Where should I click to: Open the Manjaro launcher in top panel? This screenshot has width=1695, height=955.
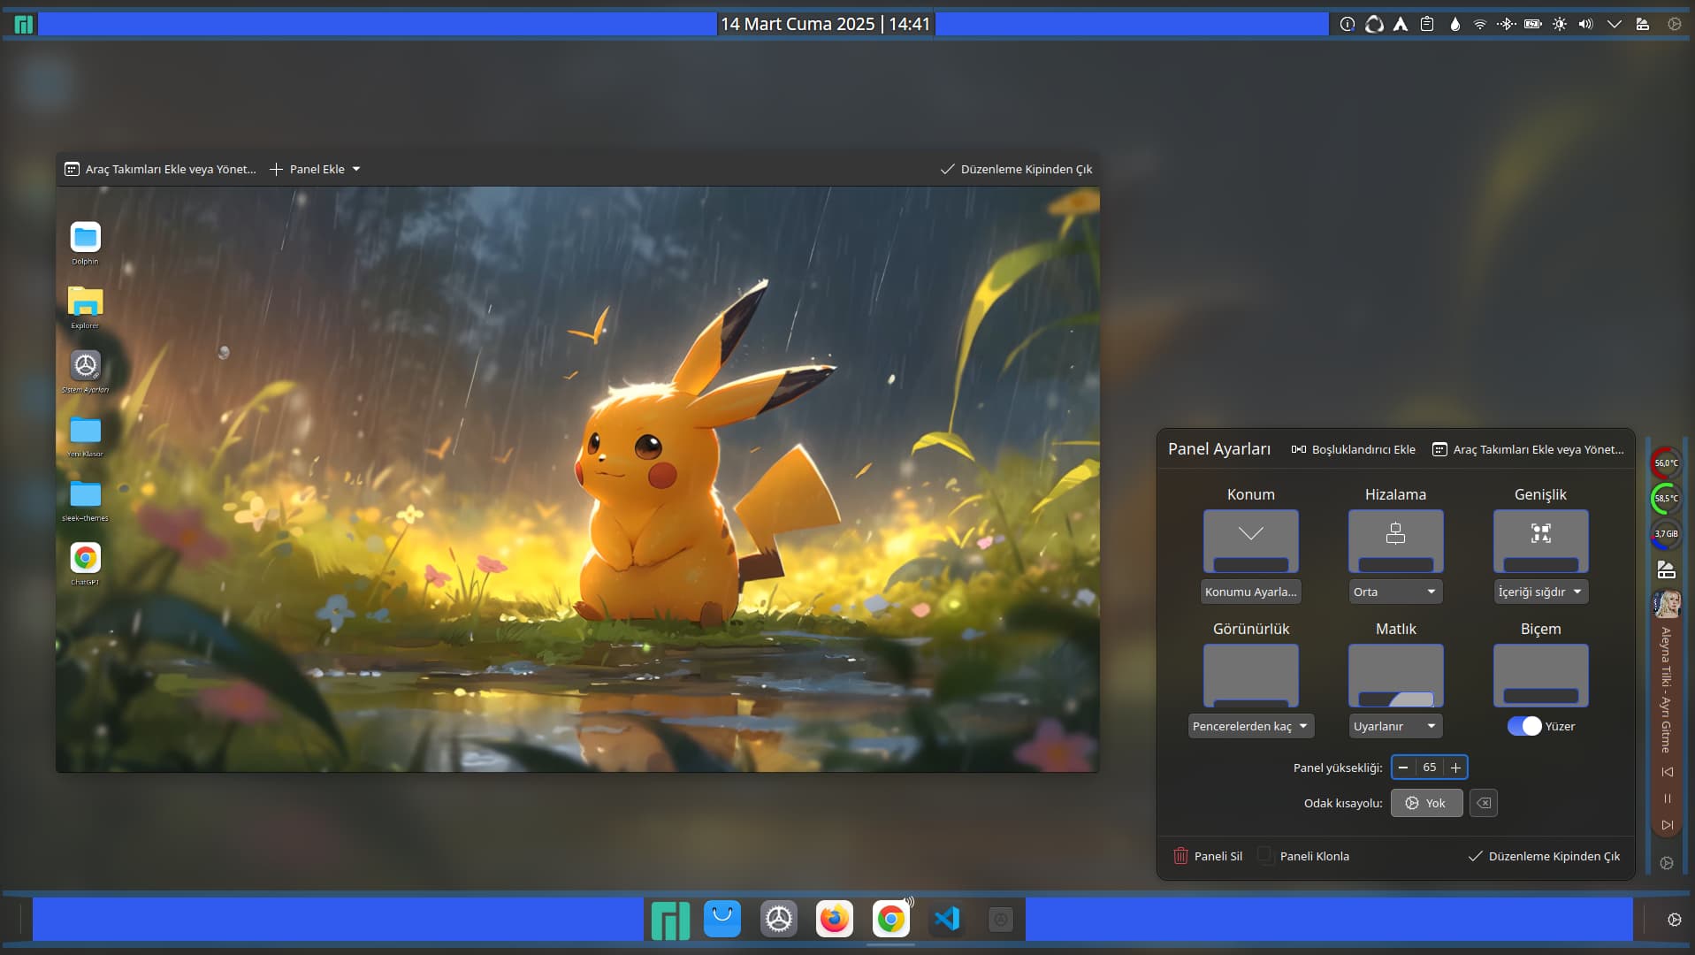24,25
